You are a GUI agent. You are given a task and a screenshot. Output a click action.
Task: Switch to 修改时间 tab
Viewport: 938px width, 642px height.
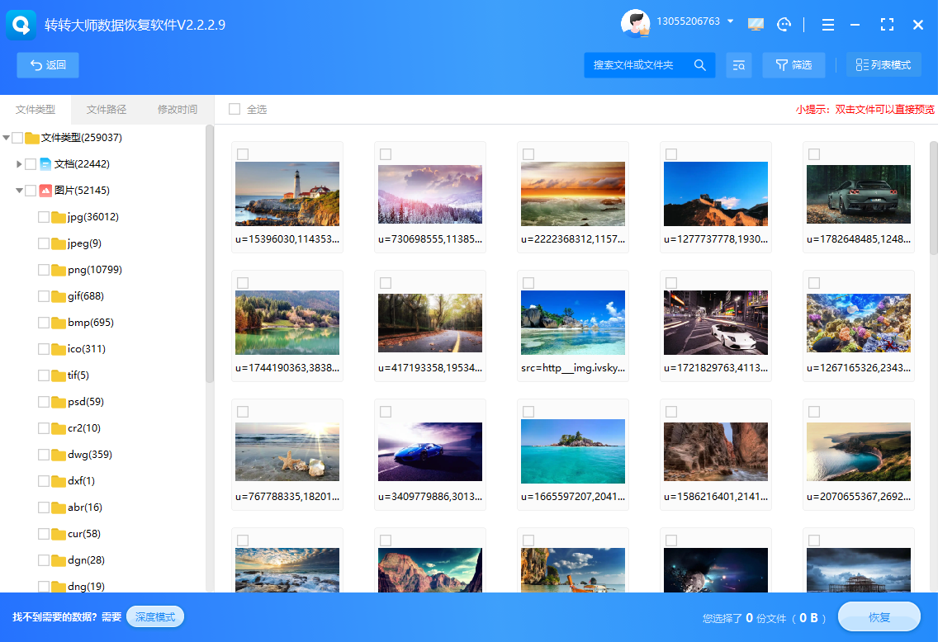click(177, 110)
